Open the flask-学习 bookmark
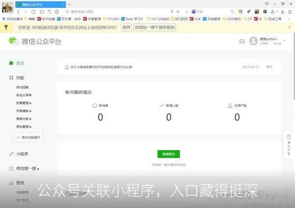Screen dimensions: 295x208 point(132,19)
